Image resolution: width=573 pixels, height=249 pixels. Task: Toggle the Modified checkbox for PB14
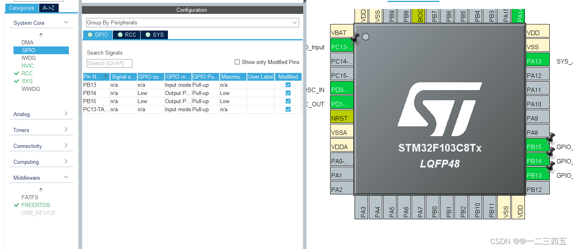(x=288, y=93)
